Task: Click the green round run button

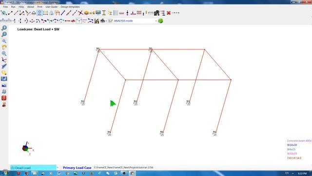Action: coord(160,21)
